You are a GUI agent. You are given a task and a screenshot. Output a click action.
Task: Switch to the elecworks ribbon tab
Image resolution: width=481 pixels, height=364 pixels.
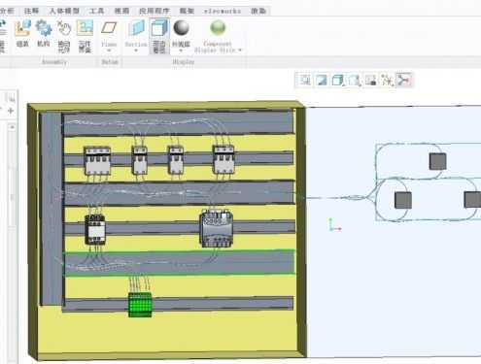(x=223, y=11)
